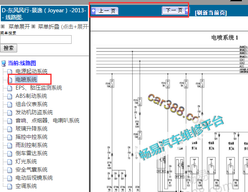The width and height of the screenshot is (248, 192).
Task: Click the computer icon beside 当前:线路图
Action: (x=4, y=63)
